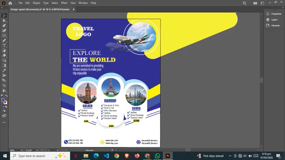This screenshot has width=285, height=160.
Task: Click the artboard number field
Action: click(52, 150)
